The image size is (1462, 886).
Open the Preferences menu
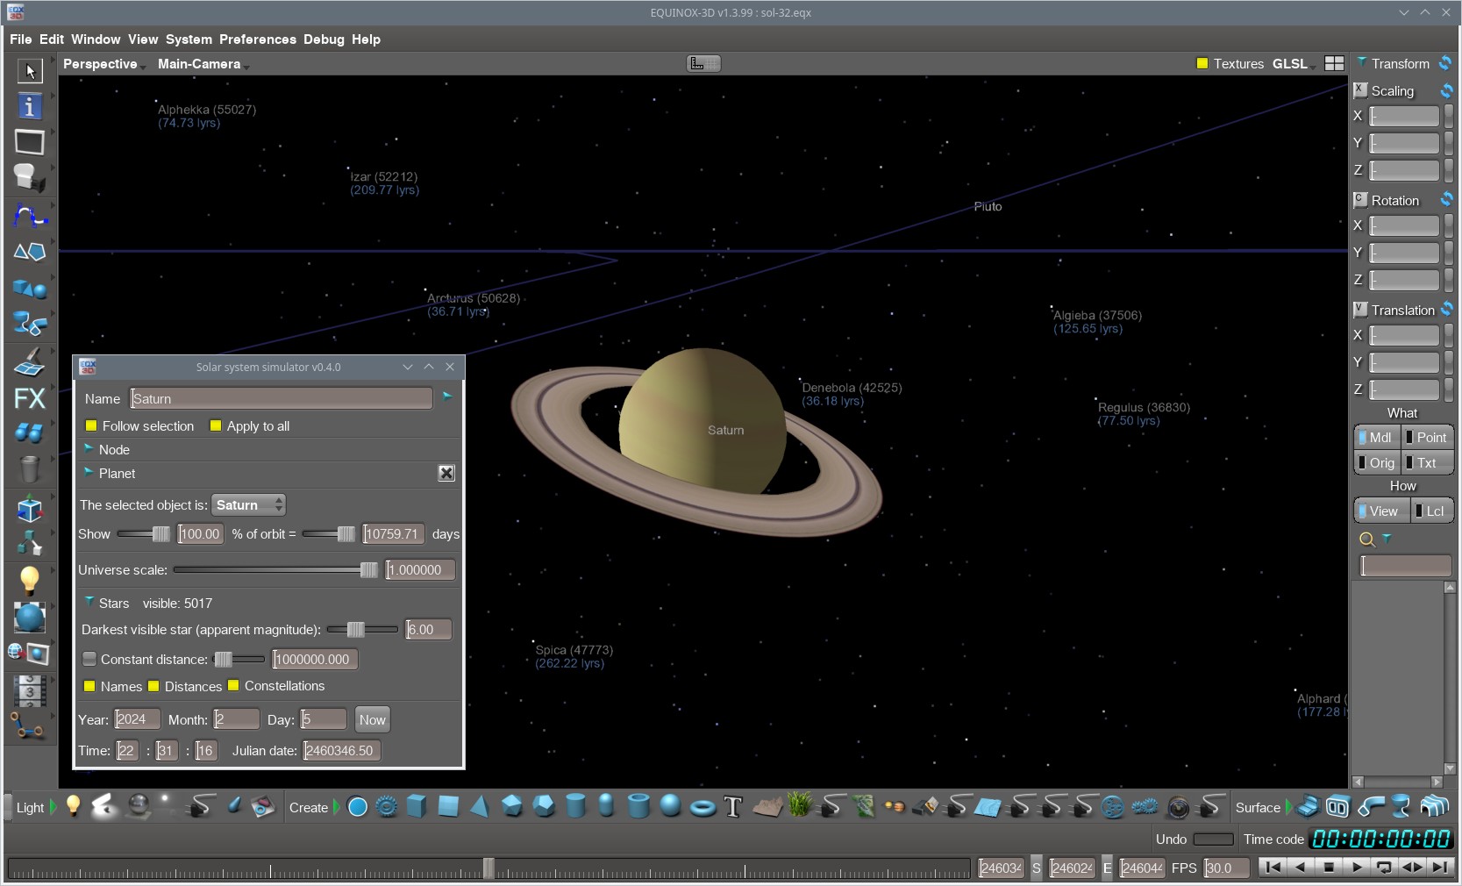pos(257,39)
